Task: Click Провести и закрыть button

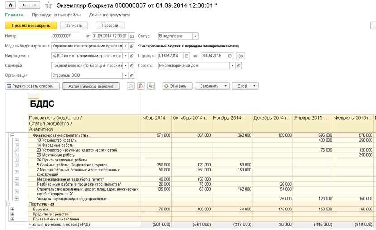Action: [x=31, y=25]
